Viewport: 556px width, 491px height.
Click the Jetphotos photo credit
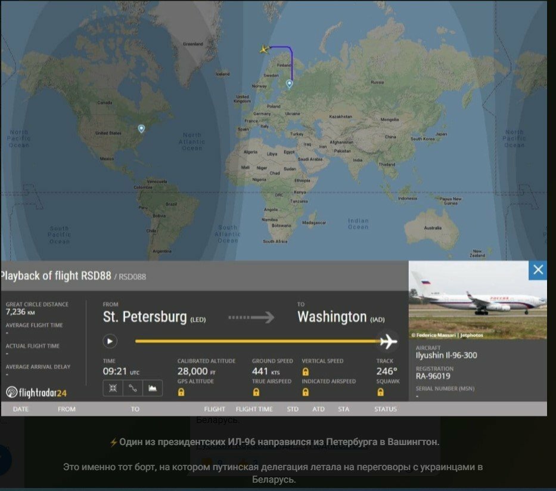[x=447, y=335]
